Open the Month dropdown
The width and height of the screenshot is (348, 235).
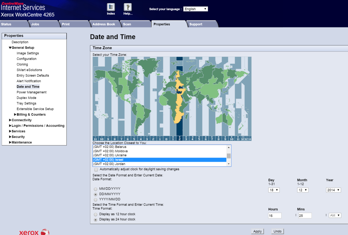(x=302, y=190)
